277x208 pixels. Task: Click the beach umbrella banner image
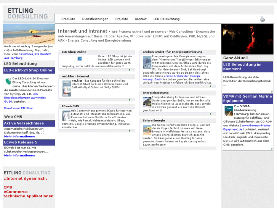click(x=29, y=34)
